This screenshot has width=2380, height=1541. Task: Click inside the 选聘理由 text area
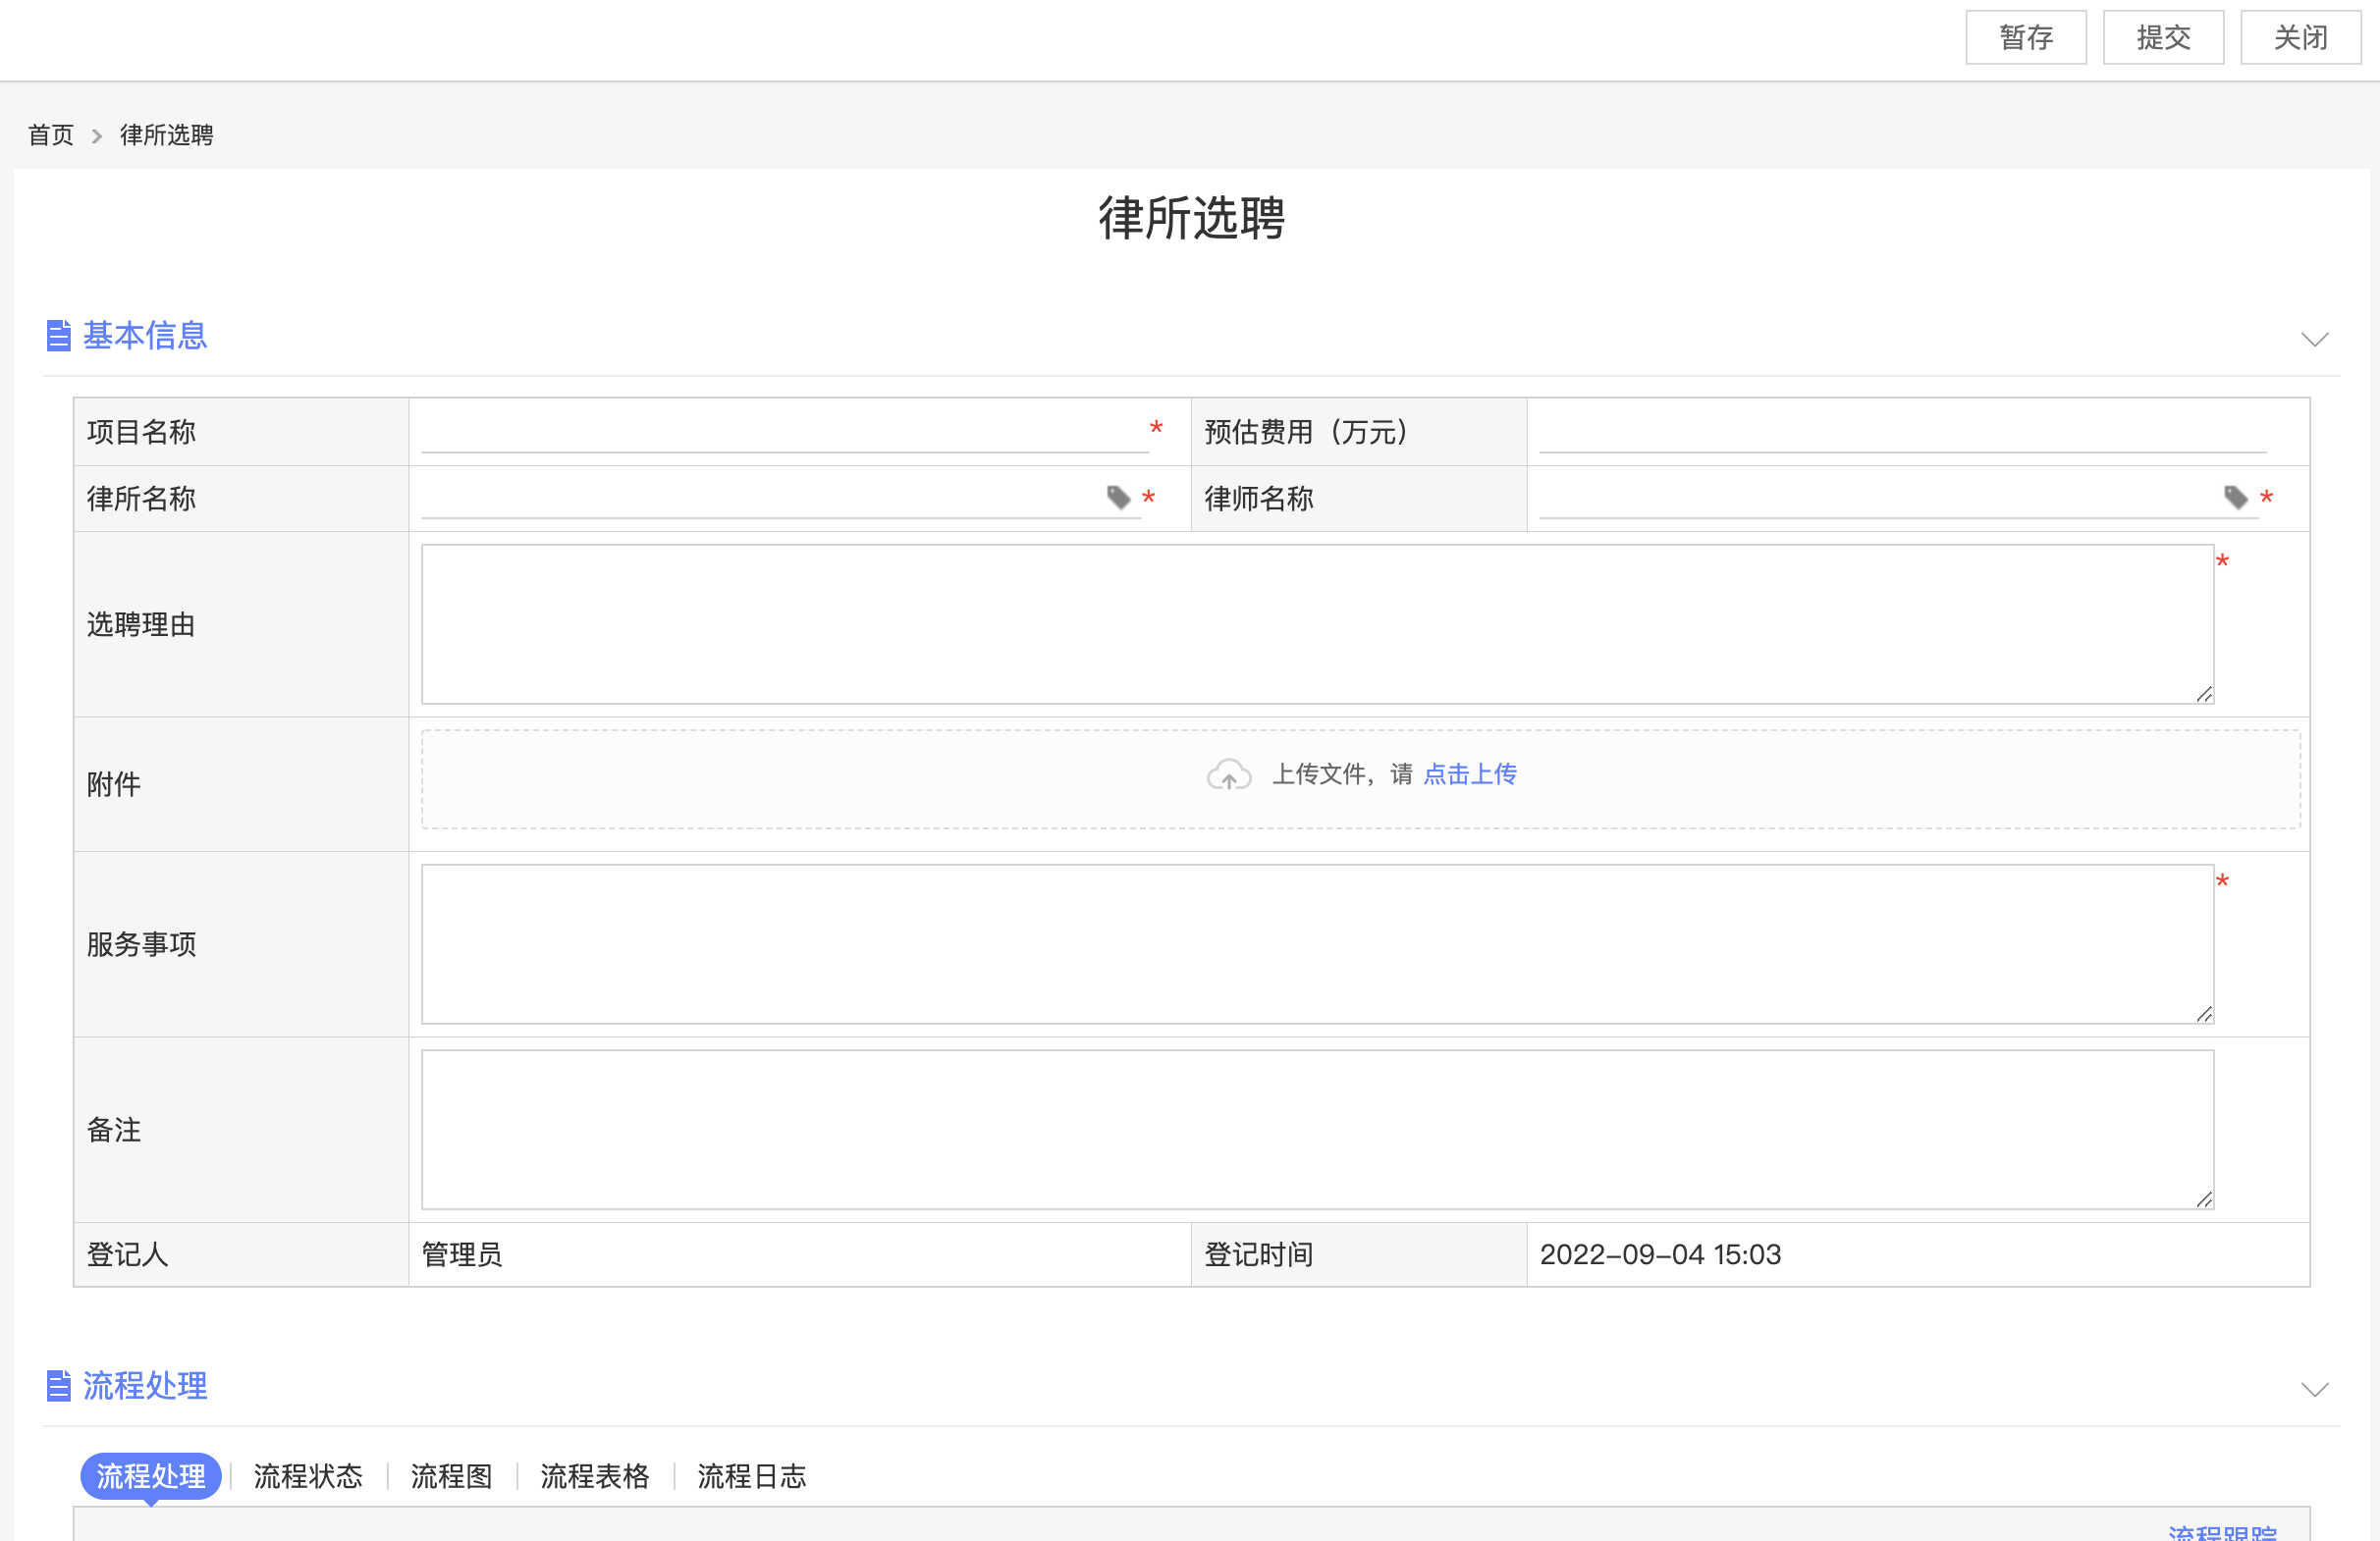pyautogui.click(x=1317, y=624)
